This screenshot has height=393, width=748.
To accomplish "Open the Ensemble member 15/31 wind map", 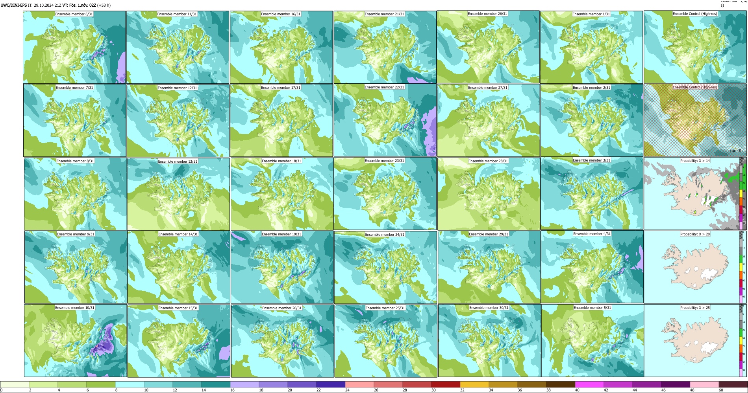I will tap(179, 341).
